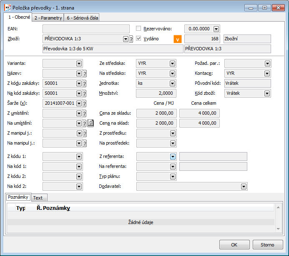Open the Na referenta dropdown

(173, 167)
